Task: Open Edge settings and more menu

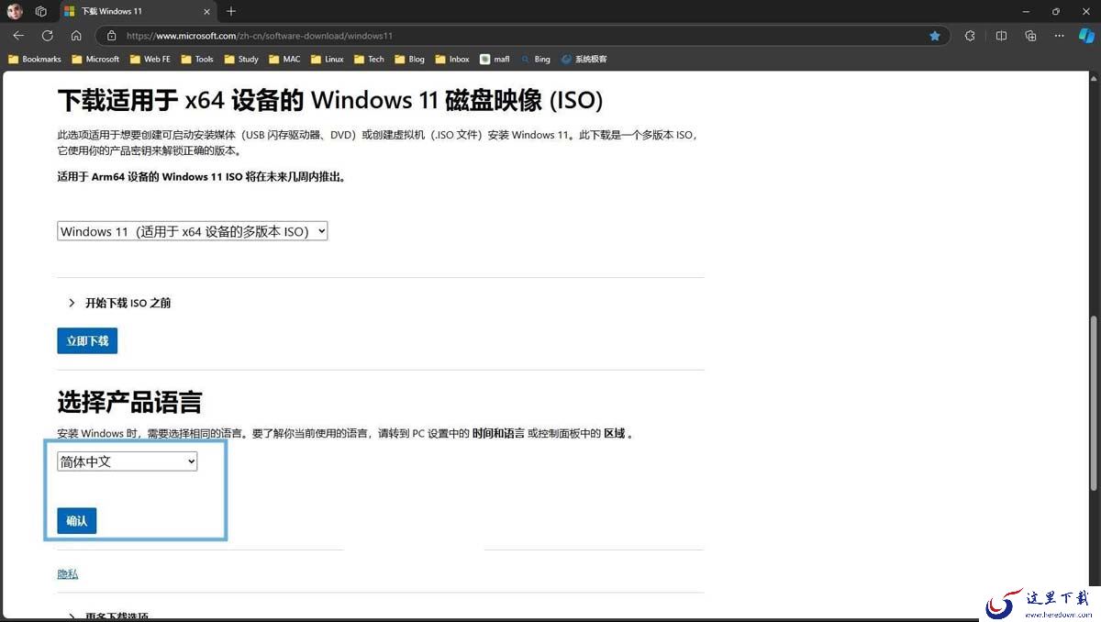Action: click(1060, 36)
